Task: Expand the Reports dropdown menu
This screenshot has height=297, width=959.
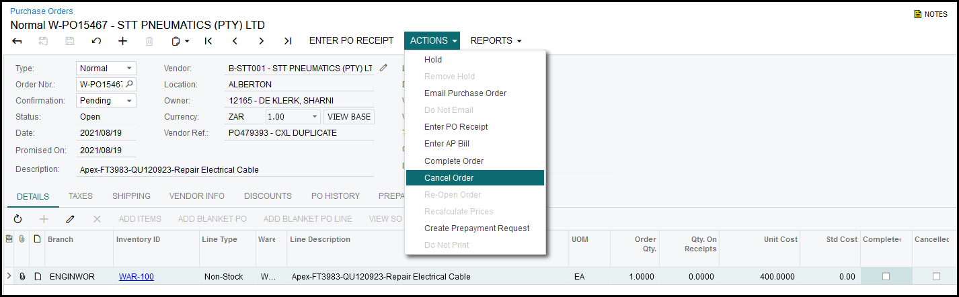Action: (x=496, y=41)
